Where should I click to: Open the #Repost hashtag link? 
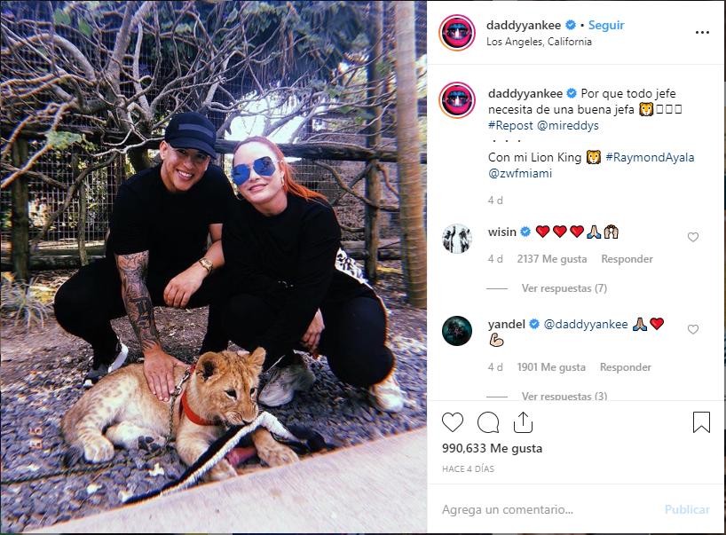(x=510, y=125)
